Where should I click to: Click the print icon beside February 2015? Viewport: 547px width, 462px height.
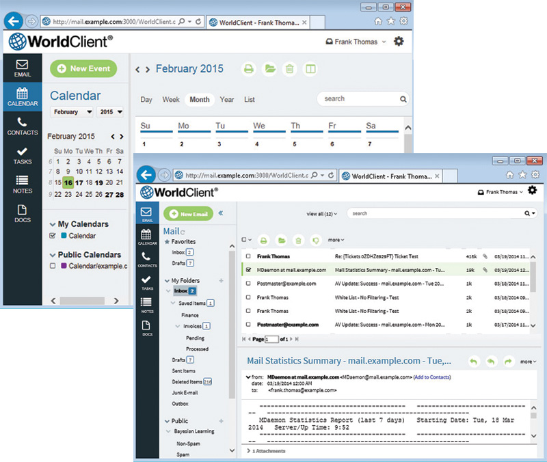coord(248,69)
